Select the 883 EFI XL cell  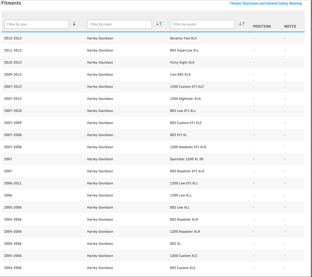[x=178, y=135]
